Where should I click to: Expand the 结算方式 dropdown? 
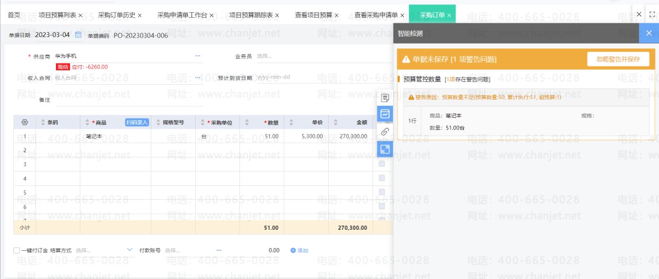pyautogui.click(x=130, y=250)
